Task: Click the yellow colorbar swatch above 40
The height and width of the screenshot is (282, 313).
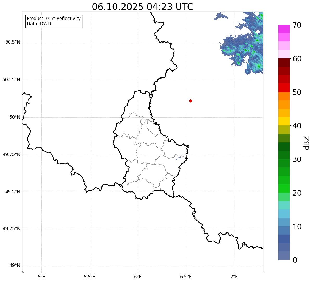Action: coord(284,122)
